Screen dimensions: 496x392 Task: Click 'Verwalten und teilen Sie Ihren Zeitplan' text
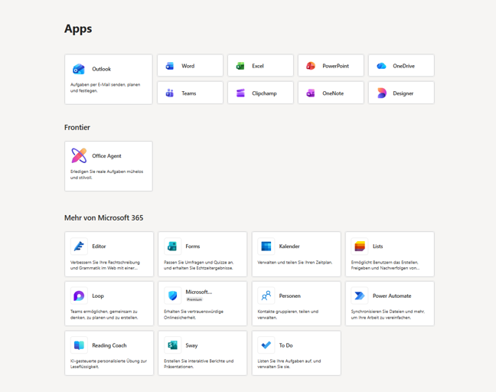pyautogui.click(x=295, y=263)
